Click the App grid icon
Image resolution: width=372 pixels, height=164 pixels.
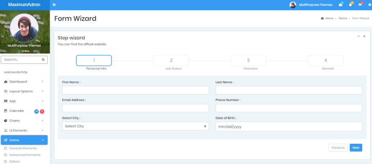(6, 101)
